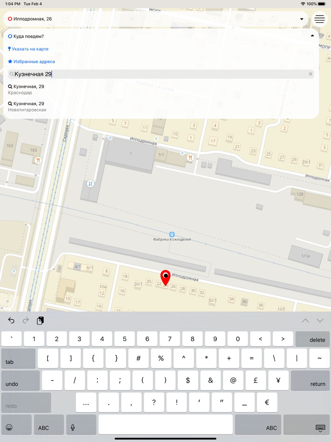Image resolution: width=331 pixels, height=442 pixels.
Task: Tap the star icon beside Избранные адреса
Action: [x=10, y=61]
